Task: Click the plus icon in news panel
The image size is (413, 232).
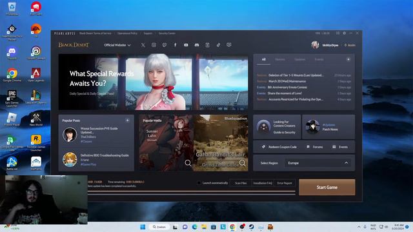Action: [348, 59]
